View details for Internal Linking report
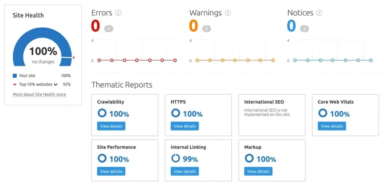 point(184,171)
